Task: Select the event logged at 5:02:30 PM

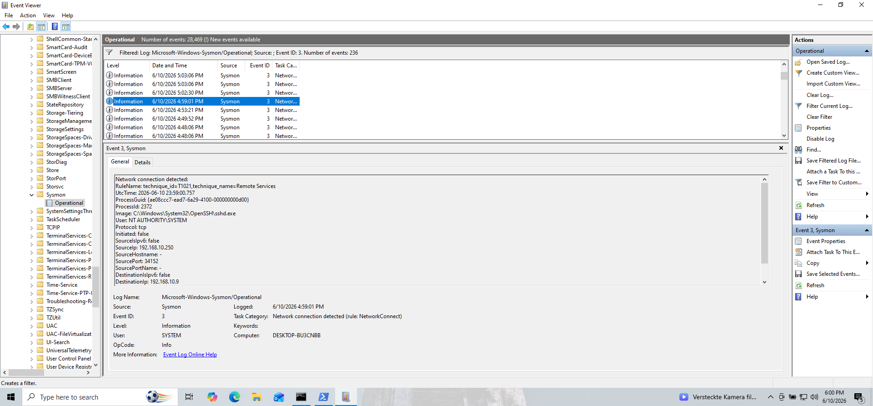Action: pyautogui.click(x=202, y=93)
